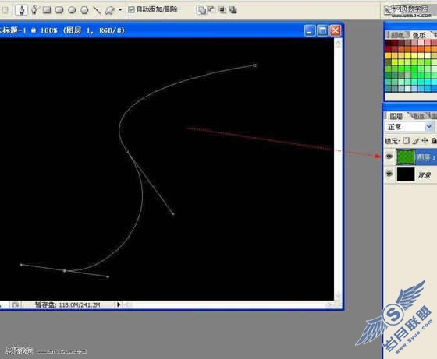This screenshot has height=359, width=437.
Task: Toggle the Auto Add/Delete checkbox
Action: 131,9
